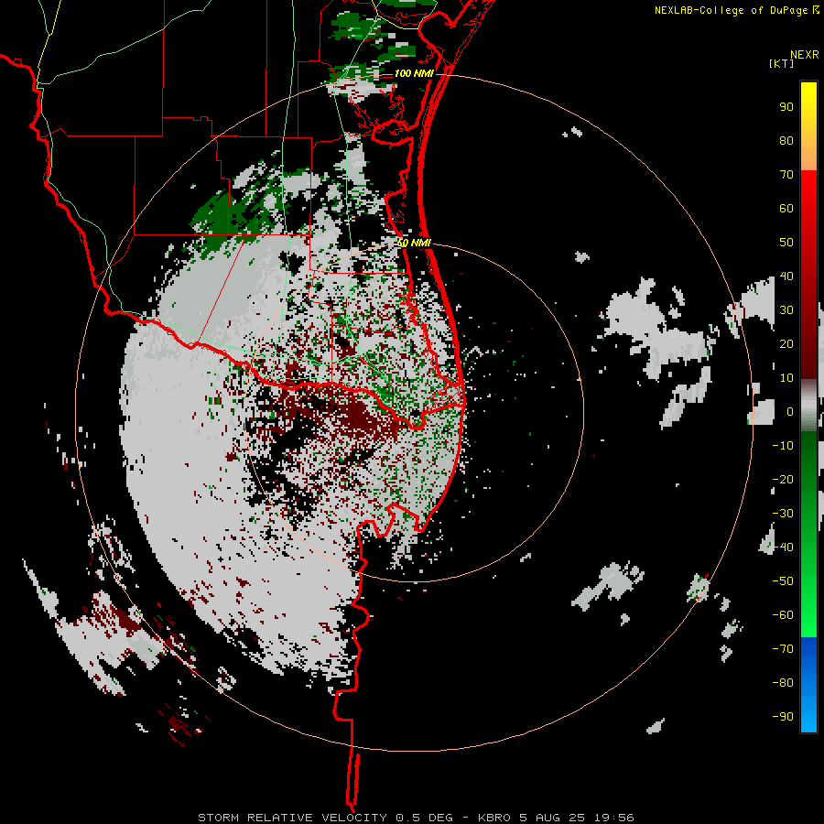
Task: Click the bright red 60 knot color band
Action: [808, 209]
